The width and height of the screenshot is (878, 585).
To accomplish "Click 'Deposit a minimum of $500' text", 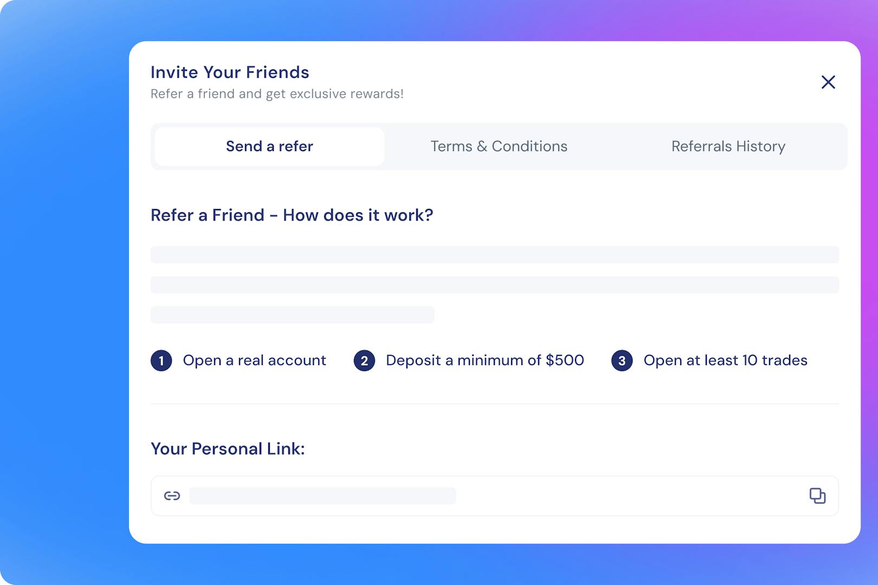I will click(x=485, y=360).
